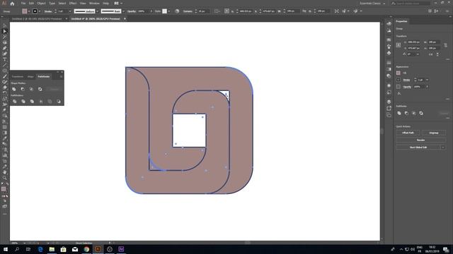Open the graphic Style dropdown arrow

[169, 11]
